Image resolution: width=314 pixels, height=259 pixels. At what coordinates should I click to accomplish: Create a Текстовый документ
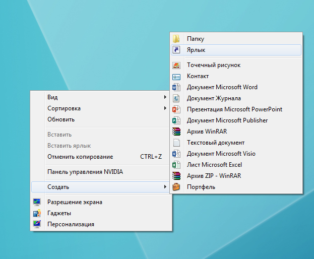(x=236, y=143)
